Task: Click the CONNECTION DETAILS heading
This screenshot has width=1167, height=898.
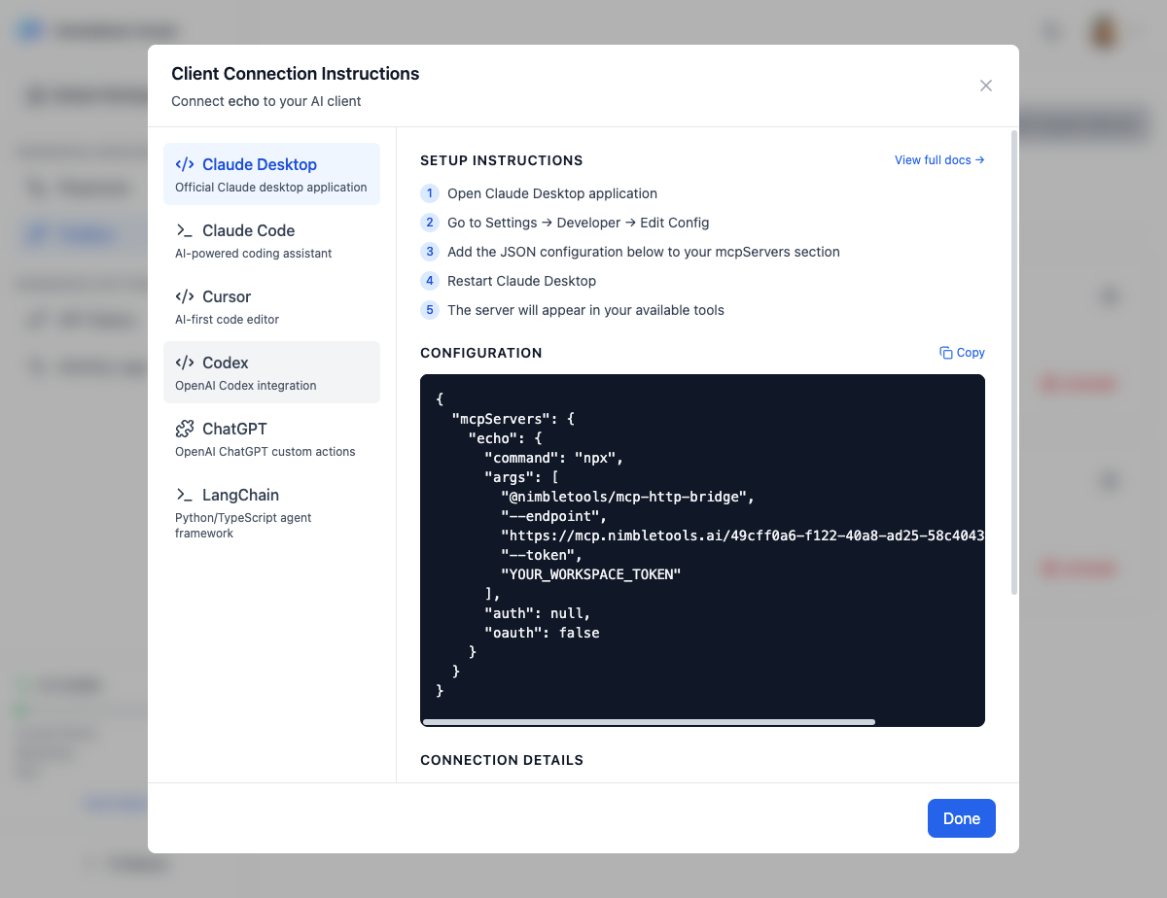Action: (502, 760)
